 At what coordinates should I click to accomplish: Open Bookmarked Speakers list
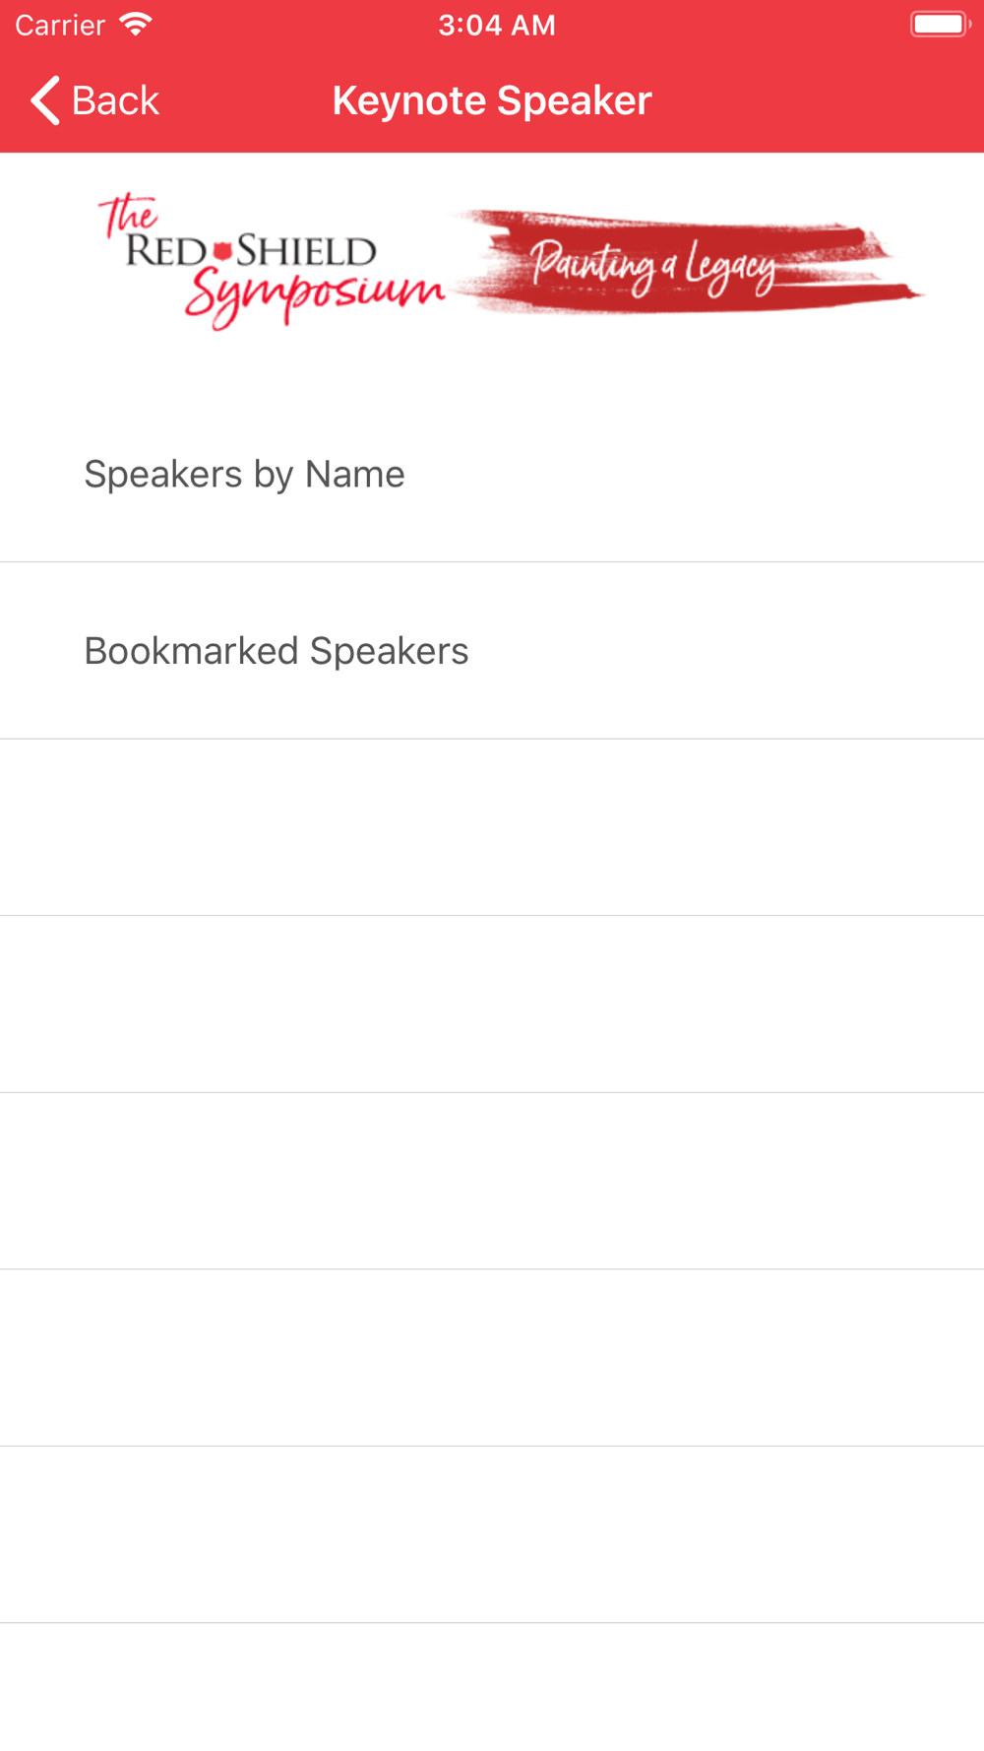(x=492, y=651)
